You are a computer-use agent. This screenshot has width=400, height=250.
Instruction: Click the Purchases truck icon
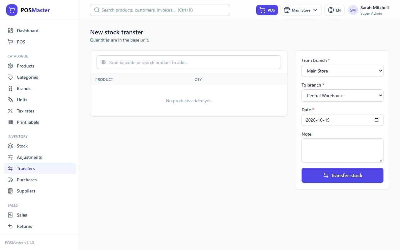coord(10,180)
